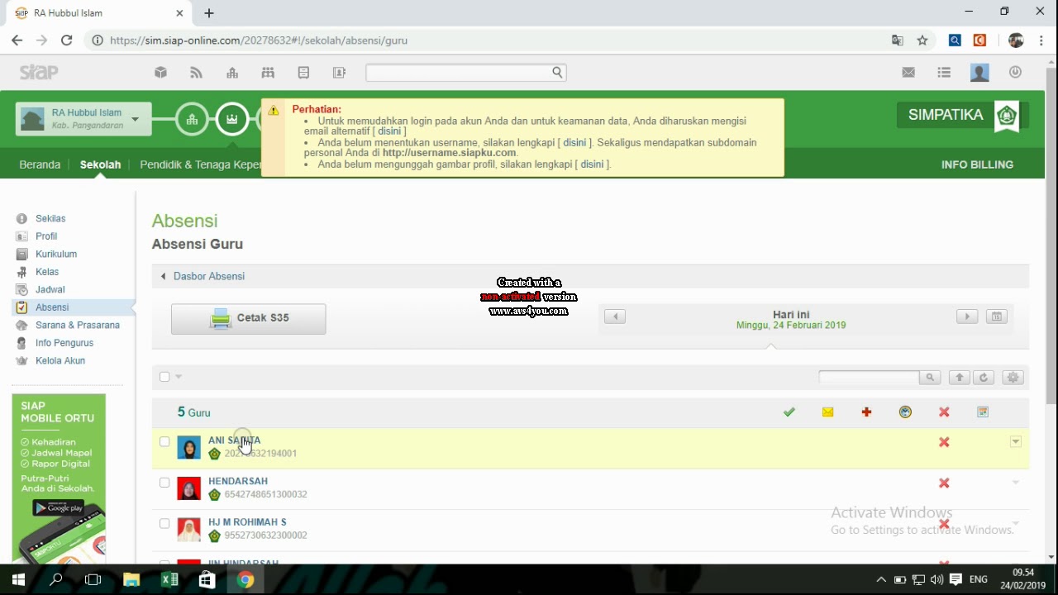Open the contact book icon in the toolbar
Viewport: 1058px width, 595px height.
[339, 73]
